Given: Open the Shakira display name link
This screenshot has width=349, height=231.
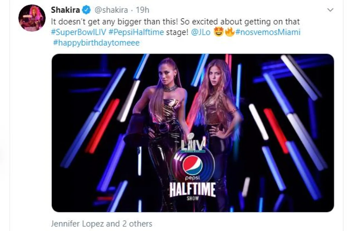Looking at the screenshot, I should 65,10.
